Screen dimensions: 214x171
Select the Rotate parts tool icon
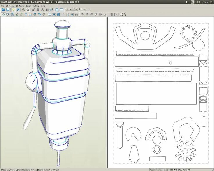pos(8,14)
